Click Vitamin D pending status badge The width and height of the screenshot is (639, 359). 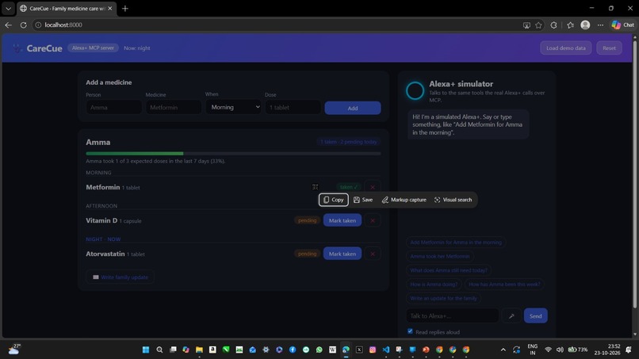(307, 220)
